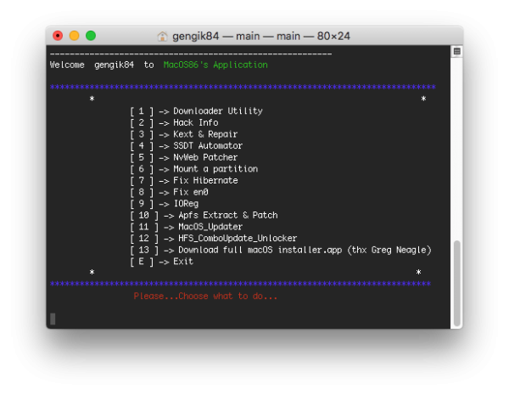
Task: Close the terminal window with red button
Action: pyautogui.click(x=58, y=36)
